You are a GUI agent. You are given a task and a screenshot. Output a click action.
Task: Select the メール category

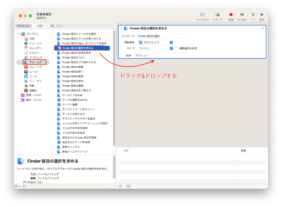click(31, 76)
